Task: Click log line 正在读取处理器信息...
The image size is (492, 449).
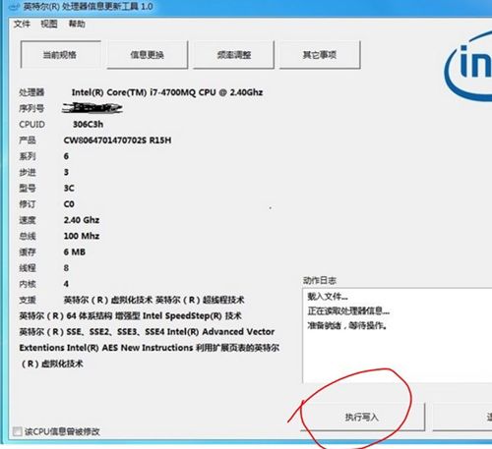Action: point(348,310)
